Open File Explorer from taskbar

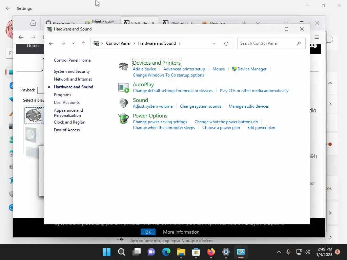(181, 252)
